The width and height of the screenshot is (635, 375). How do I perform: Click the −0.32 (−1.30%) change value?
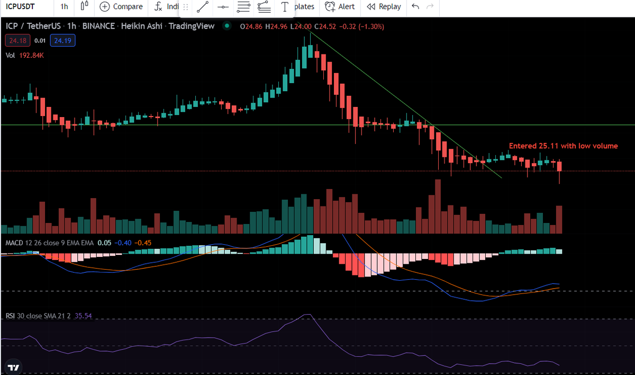pyautogui.click(x=361, y=26)
